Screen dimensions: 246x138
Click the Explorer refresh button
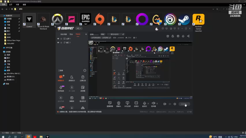(217, 9)
